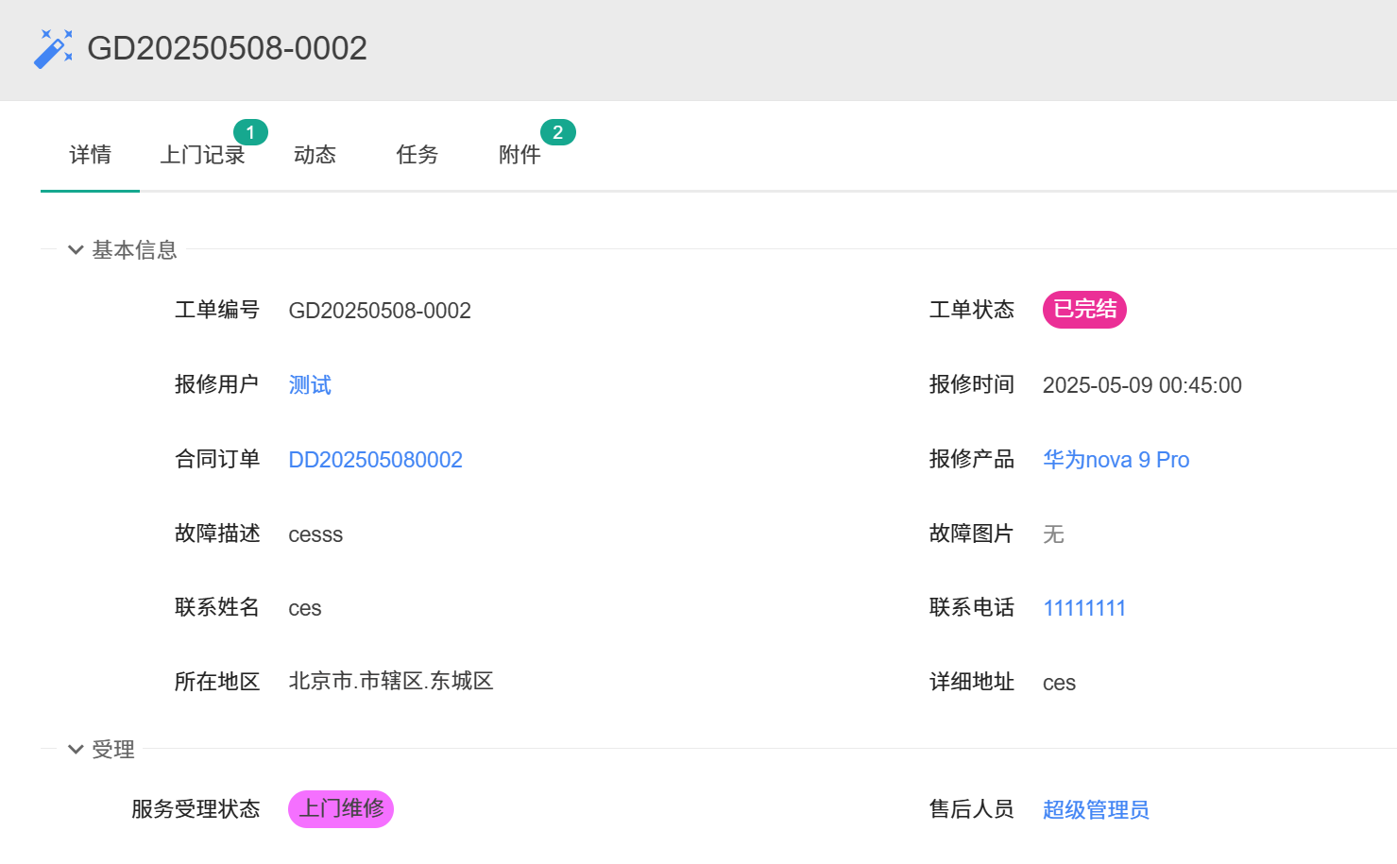This screenshot has height=864, width=1397.
Task: Click the work order number GD20250508-0002 value
Action: (379, 311)
